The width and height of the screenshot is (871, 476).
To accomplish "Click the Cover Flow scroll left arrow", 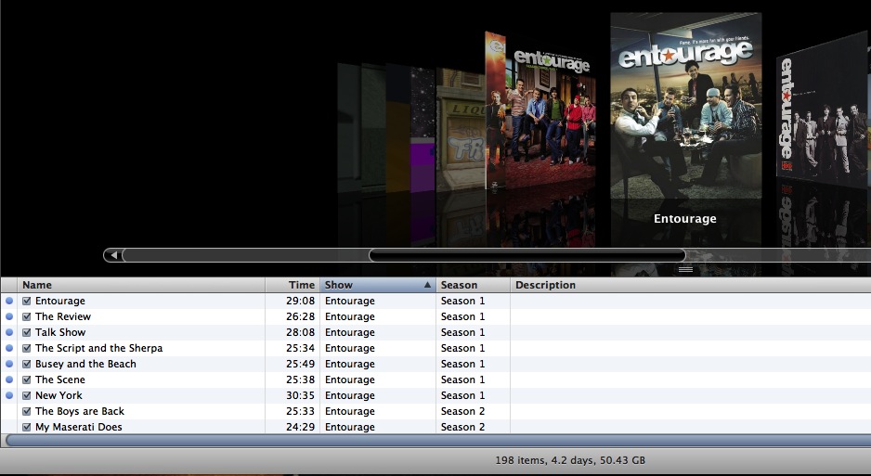I will [x=112, y=255].
